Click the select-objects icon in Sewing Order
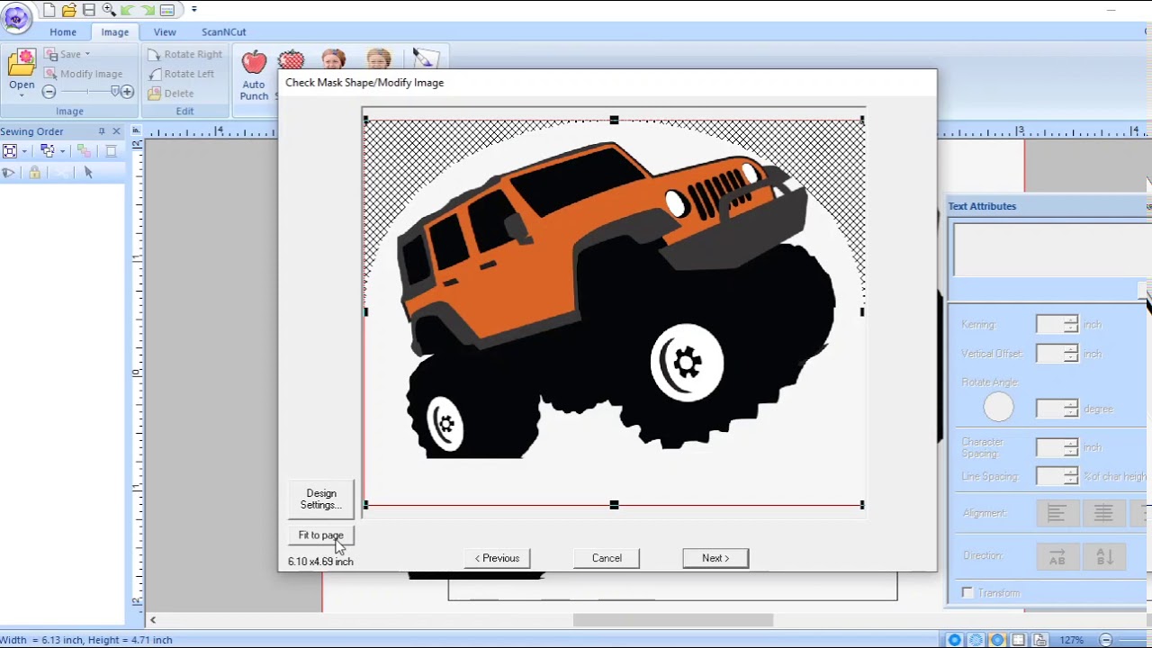1152x648 pixels. tap(48, 151)
